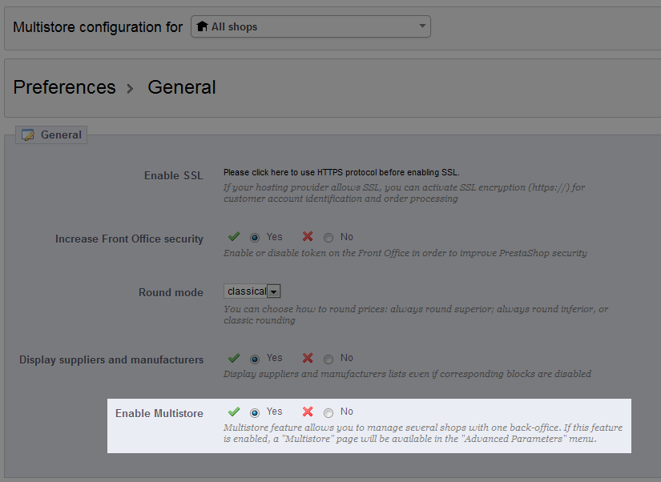
Task: Click the house icon in All shops selector
Action: click(202, 27)
